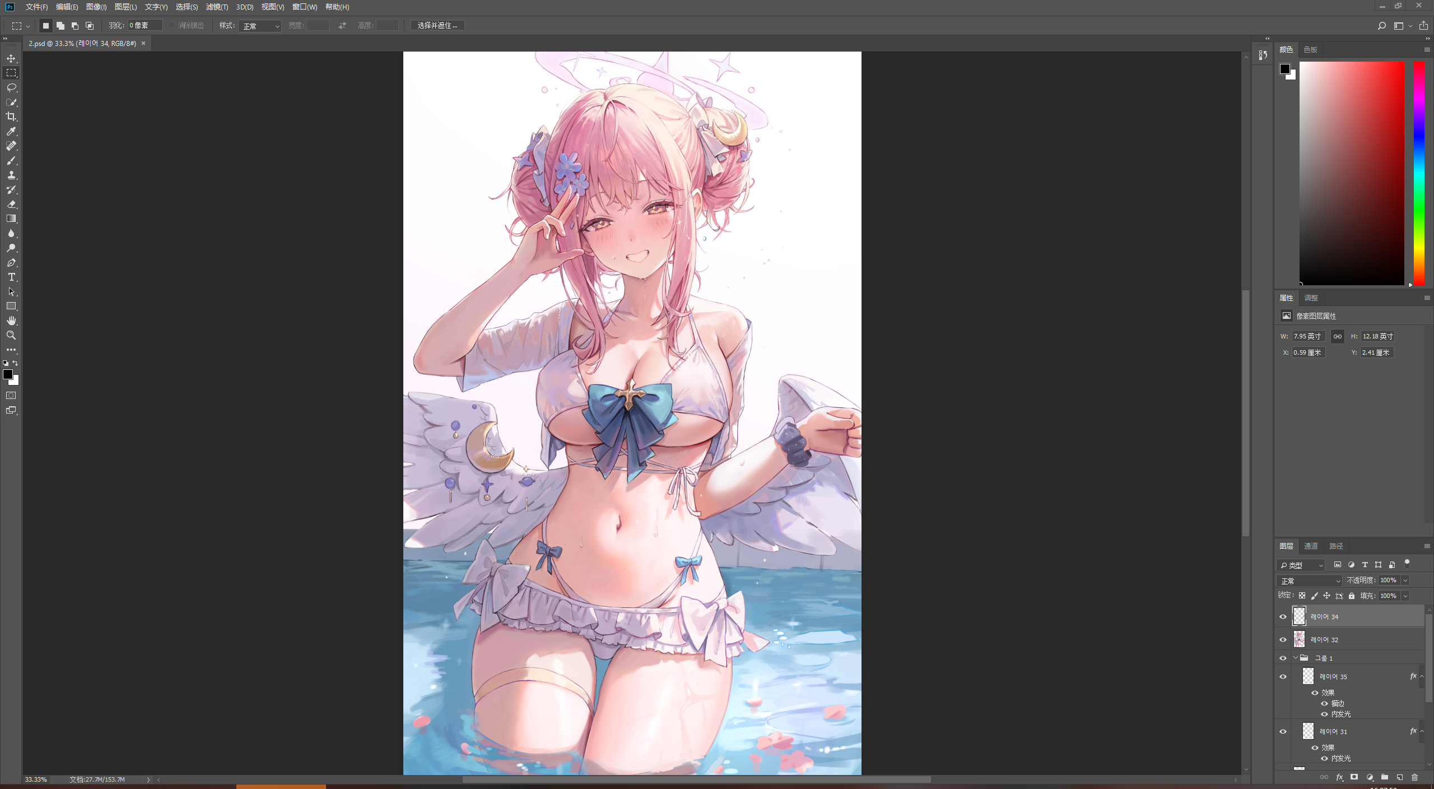This screenshot has width=1434, height=789.
Task: Select the Zoom tool
Action: [x=11, y=335]
